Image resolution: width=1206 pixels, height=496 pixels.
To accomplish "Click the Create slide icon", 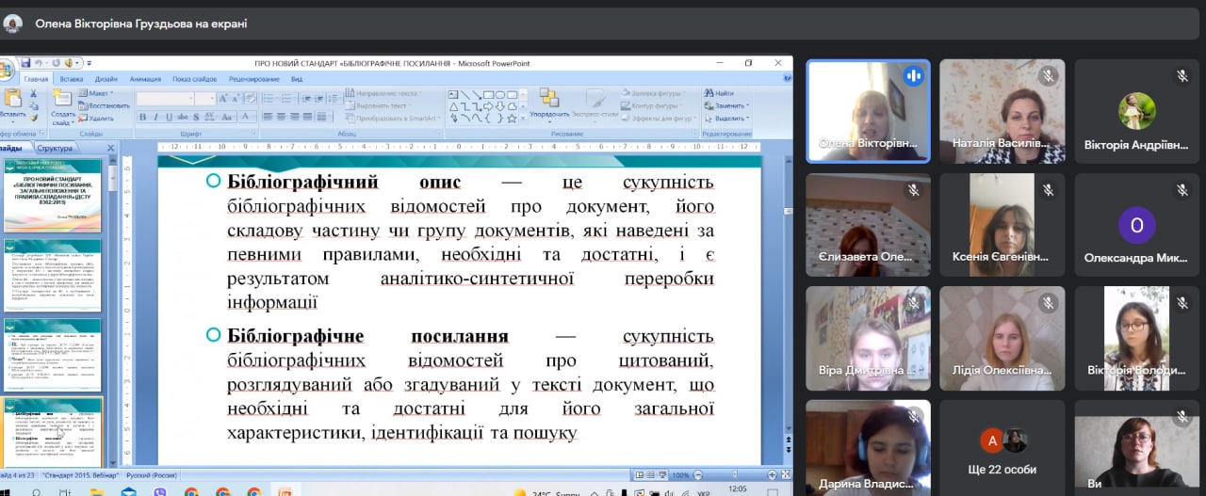I will 62,102.
